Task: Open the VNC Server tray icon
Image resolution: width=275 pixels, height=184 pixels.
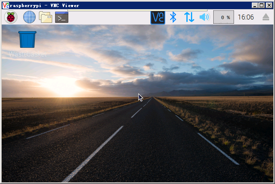Action: click(x=158, y=17)
